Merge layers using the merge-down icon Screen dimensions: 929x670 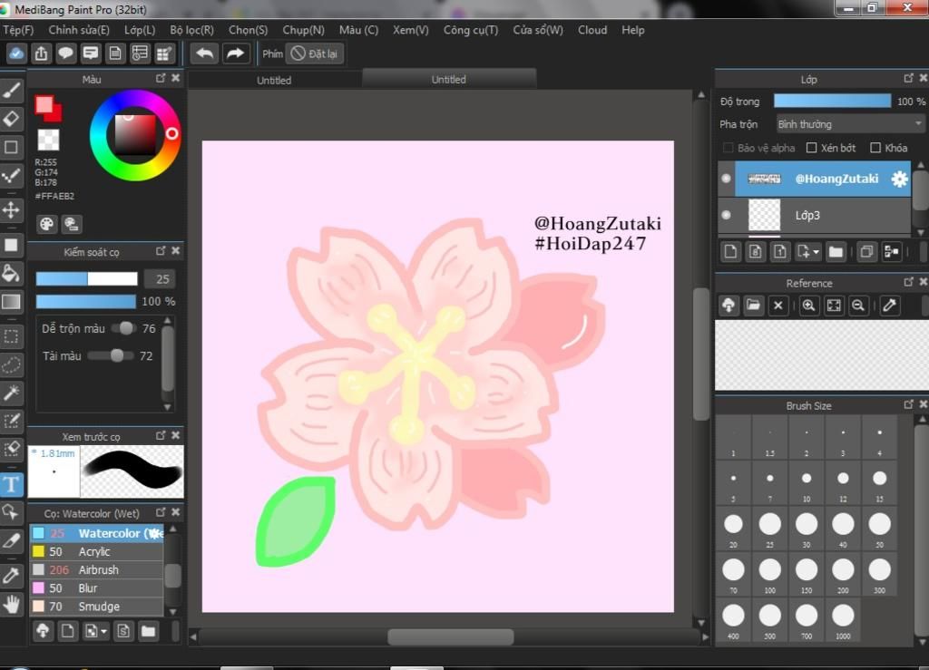tap(891, 252)
